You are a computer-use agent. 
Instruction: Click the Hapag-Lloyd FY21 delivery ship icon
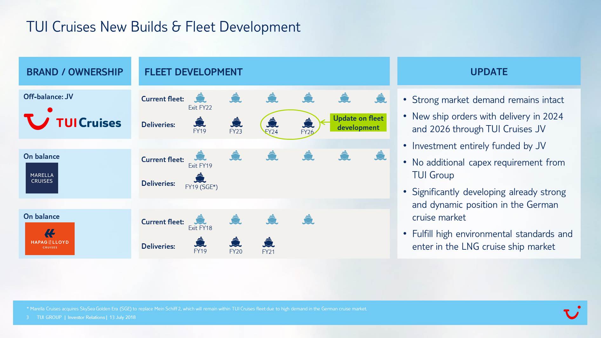[268, 242]
